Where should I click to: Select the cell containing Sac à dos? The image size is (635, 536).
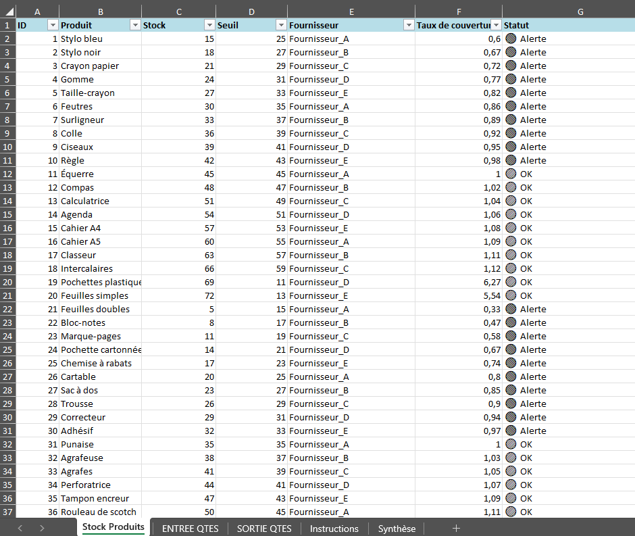[101, 390]
